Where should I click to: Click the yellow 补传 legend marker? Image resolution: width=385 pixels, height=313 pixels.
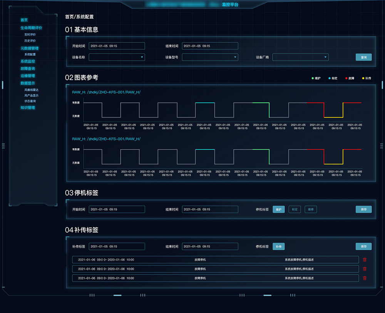[363, 78]
